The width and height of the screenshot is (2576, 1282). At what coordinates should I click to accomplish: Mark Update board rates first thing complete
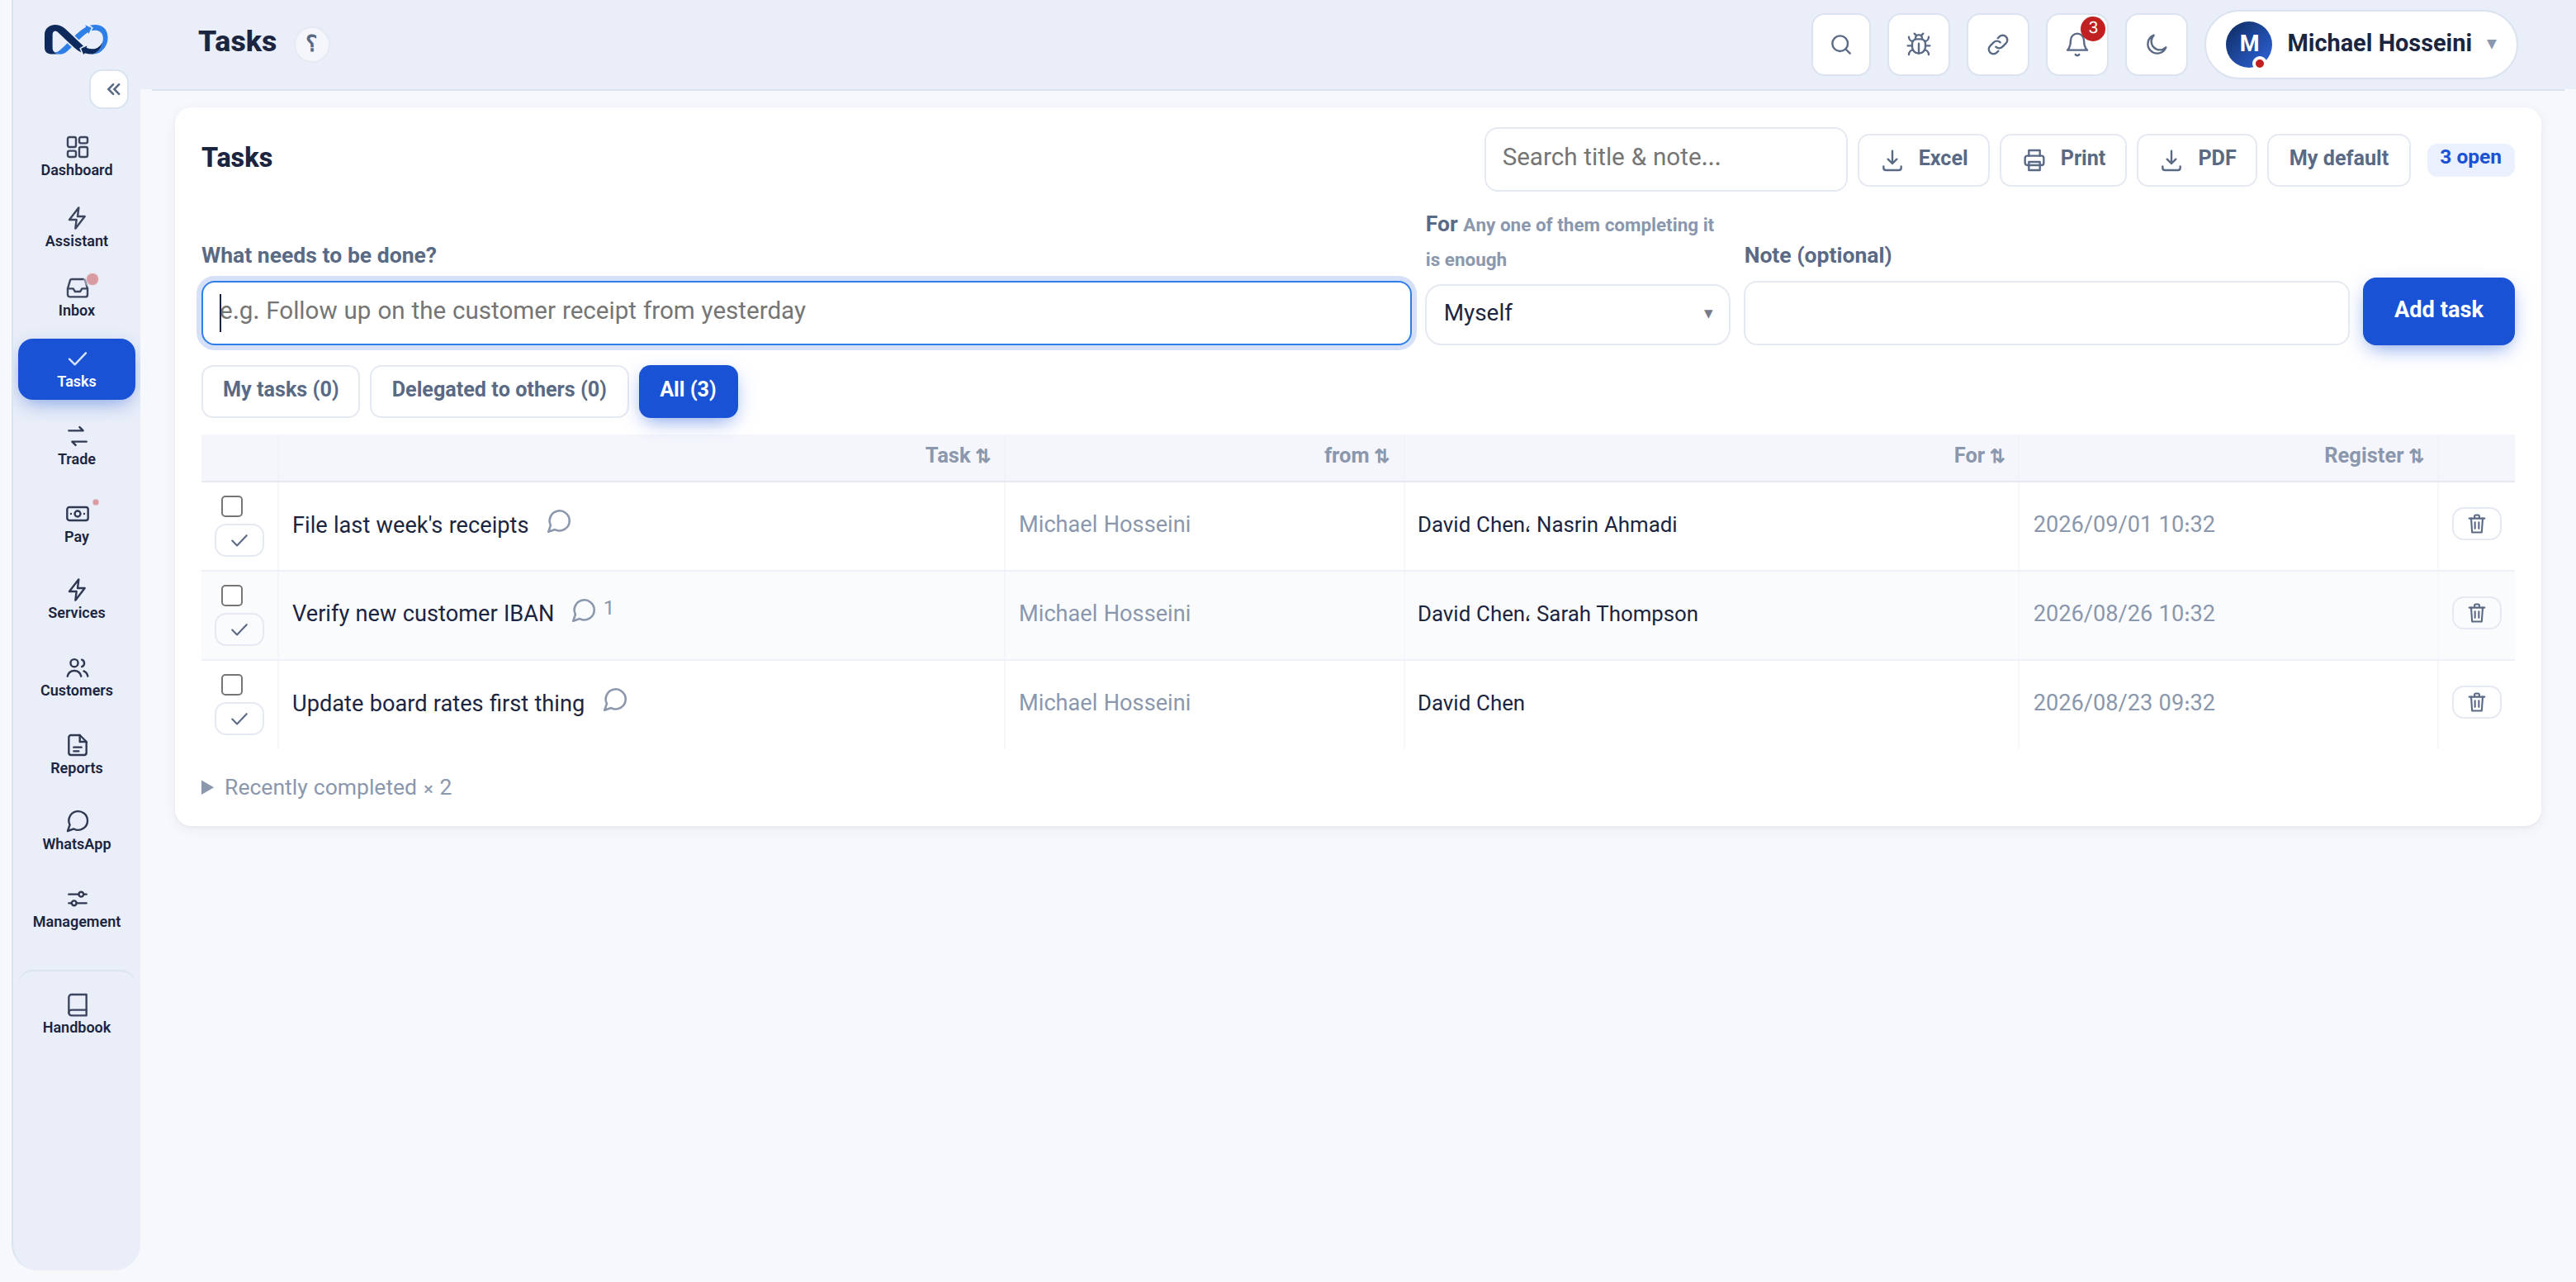pos(239,719)
